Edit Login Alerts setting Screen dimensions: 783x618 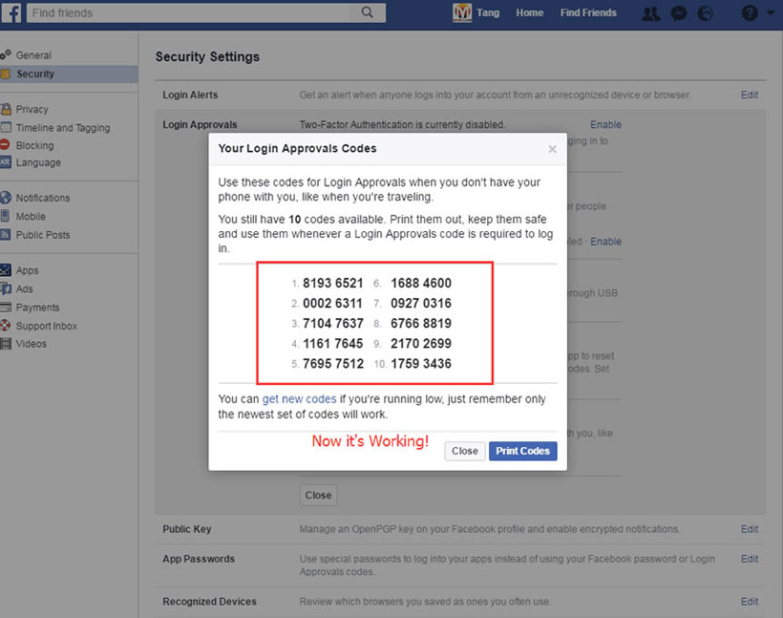[749, 95]
